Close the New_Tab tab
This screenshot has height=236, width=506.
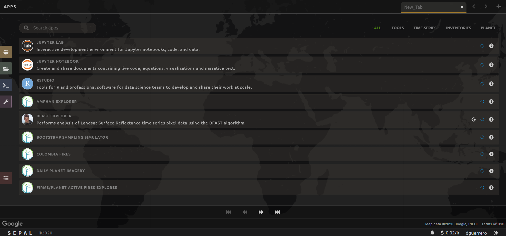point(462,7)
